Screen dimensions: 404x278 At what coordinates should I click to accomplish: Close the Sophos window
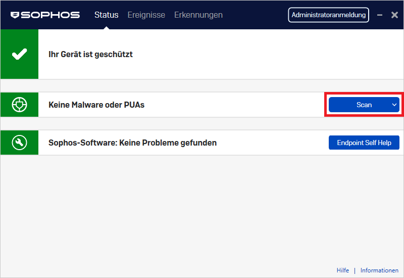click(x=394, y=15)
